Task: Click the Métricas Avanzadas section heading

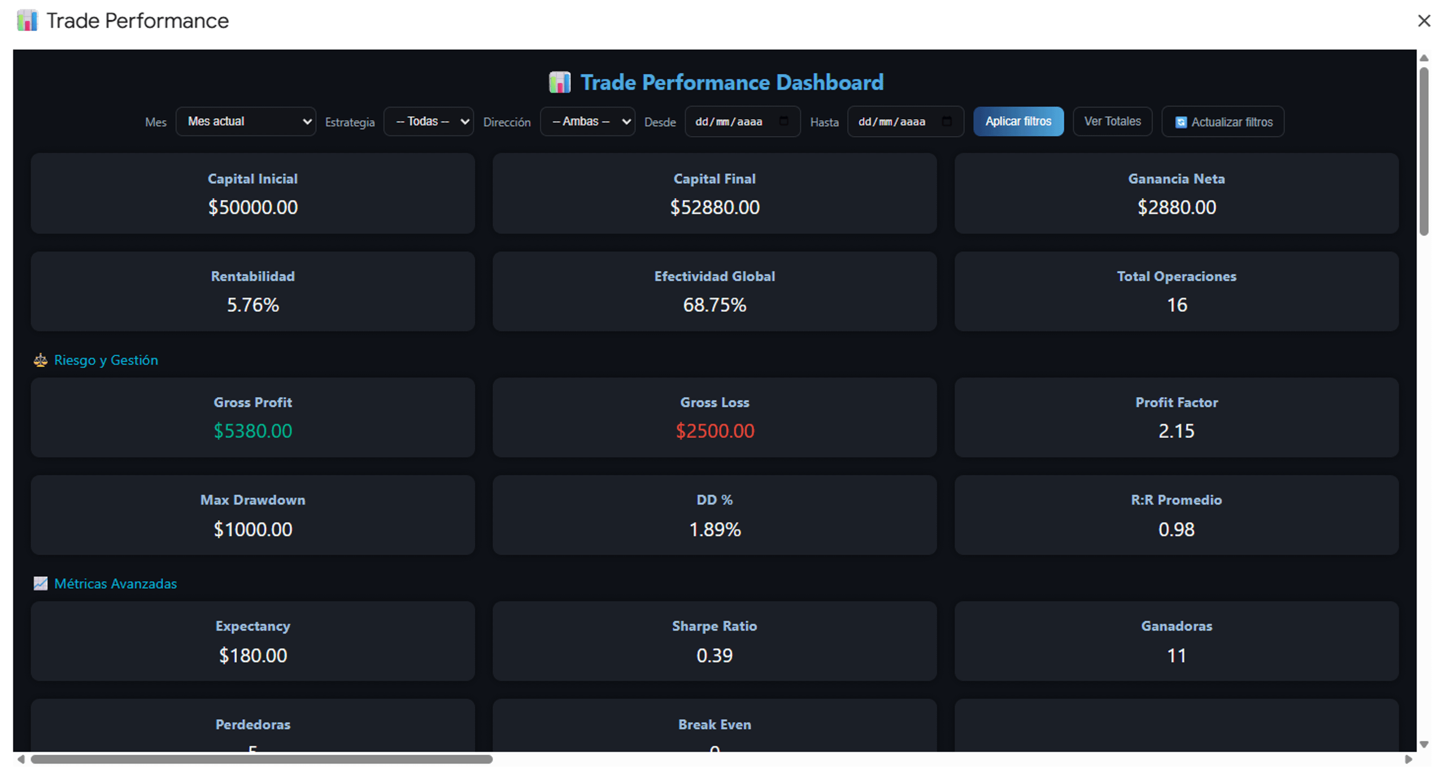Action: tap(115, 583)
